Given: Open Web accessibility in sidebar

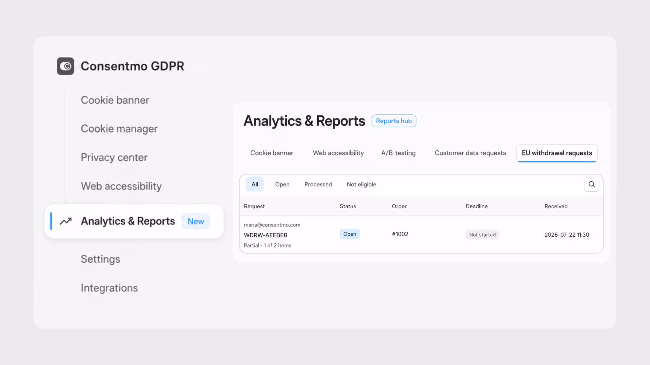Looking at the screenshot, I should [121, 186].
